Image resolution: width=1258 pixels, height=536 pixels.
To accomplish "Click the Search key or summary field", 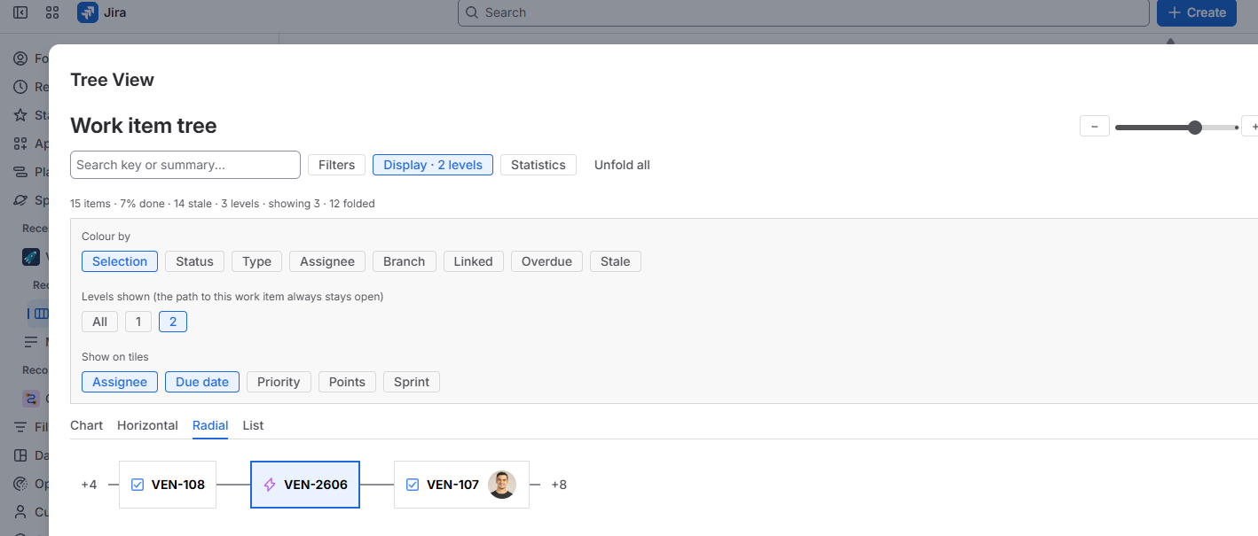I will pos(185,165).
